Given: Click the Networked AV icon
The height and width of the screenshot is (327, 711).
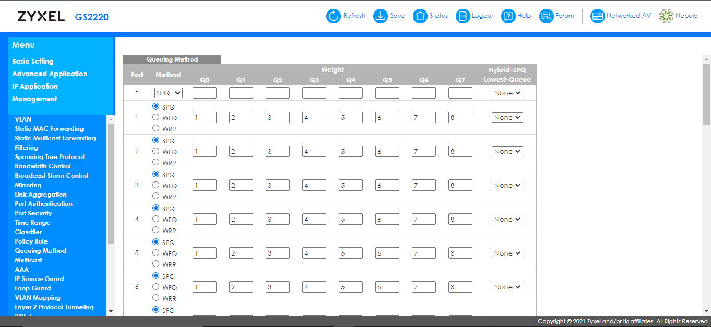Looking at the screenshot, I should coord(597,16).
